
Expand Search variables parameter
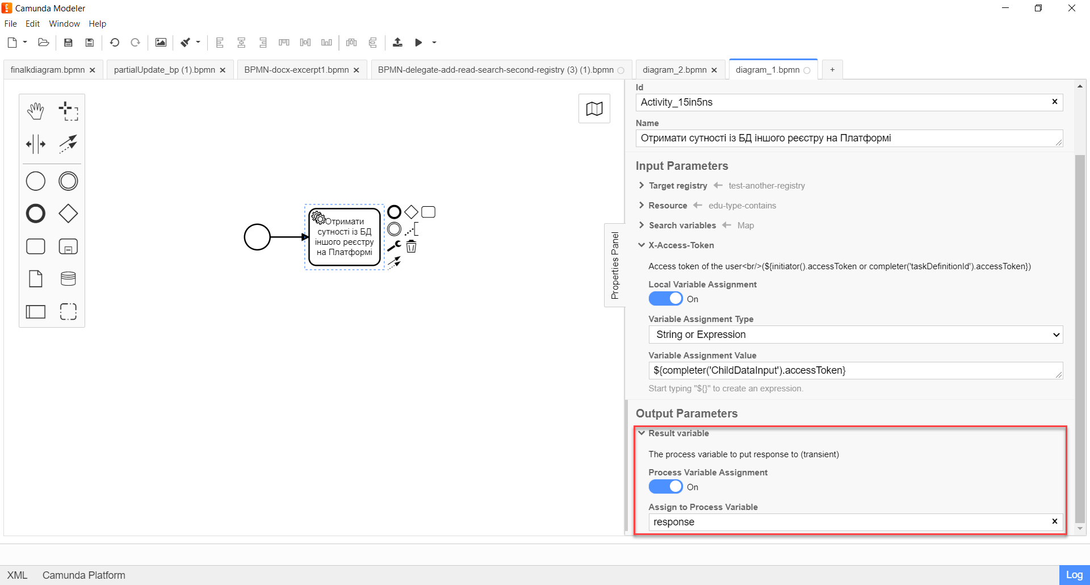pyautogui.click(x=642, y=225)
